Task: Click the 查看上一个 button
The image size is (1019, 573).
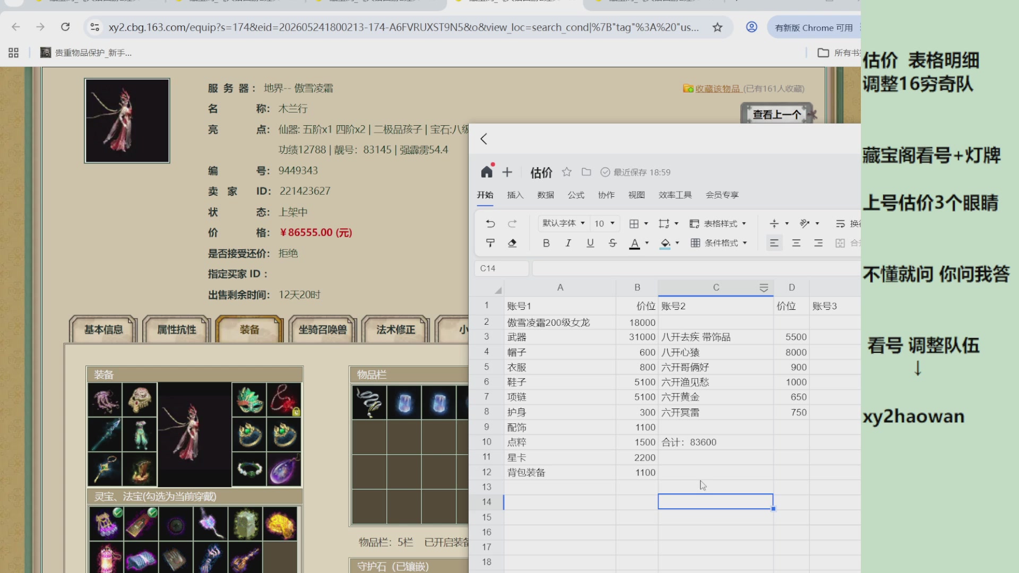Action: tap(777, 114)
